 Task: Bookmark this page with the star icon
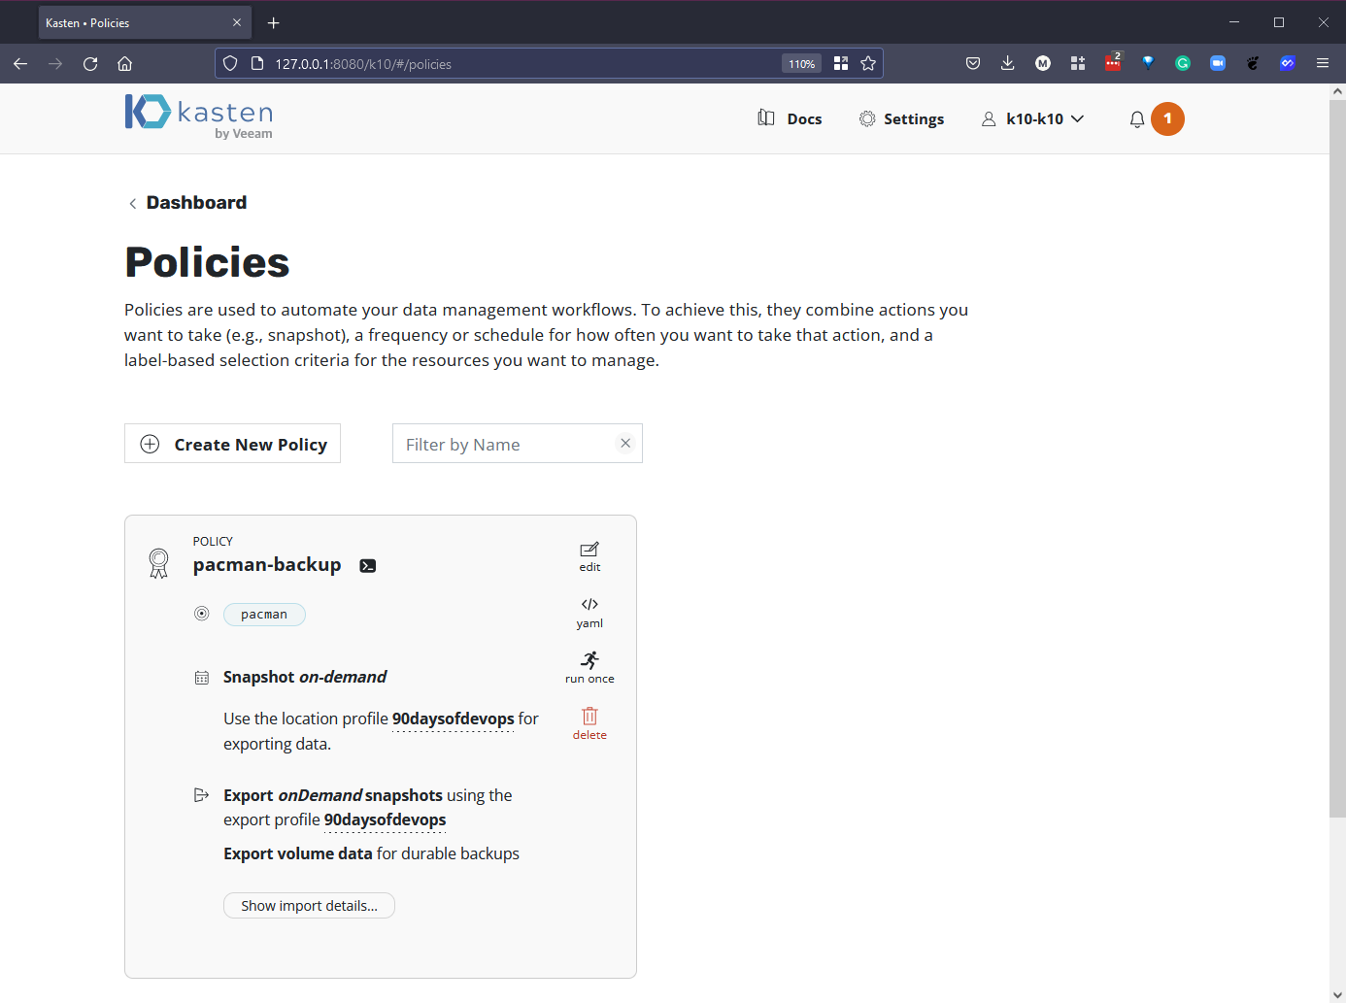[x=868, y=64]
